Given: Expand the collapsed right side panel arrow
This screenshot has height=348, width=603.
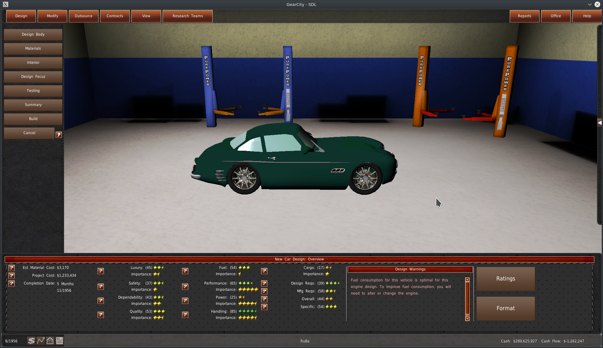Looking at the screenshot, I should pos(599,123).
